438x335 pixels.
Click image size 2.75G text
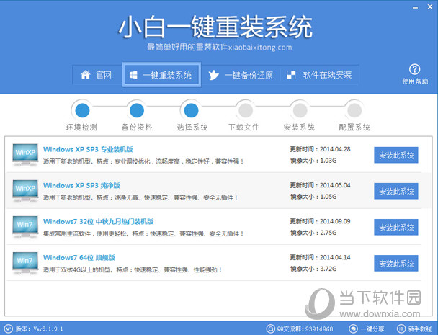click(328, 233)
